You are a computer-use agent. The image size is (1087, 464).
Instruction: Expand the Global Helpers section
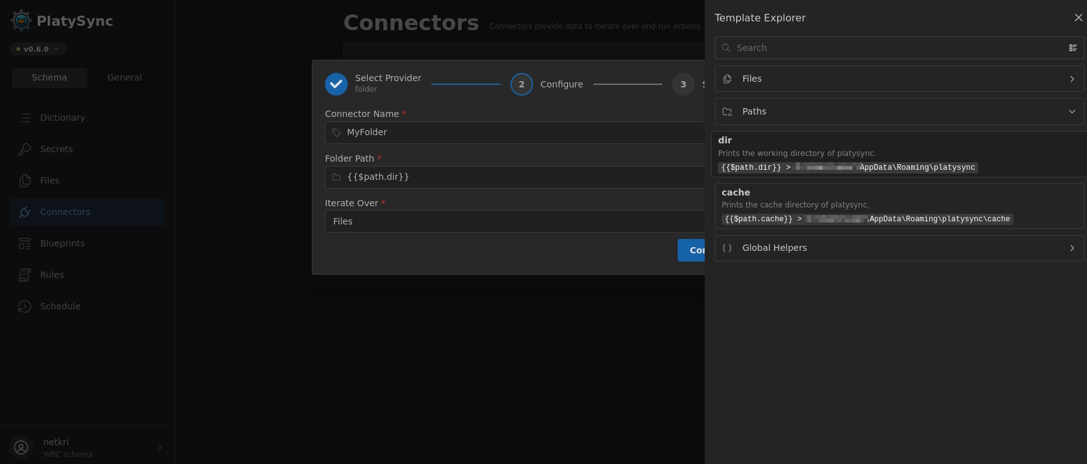pos(899,248)
